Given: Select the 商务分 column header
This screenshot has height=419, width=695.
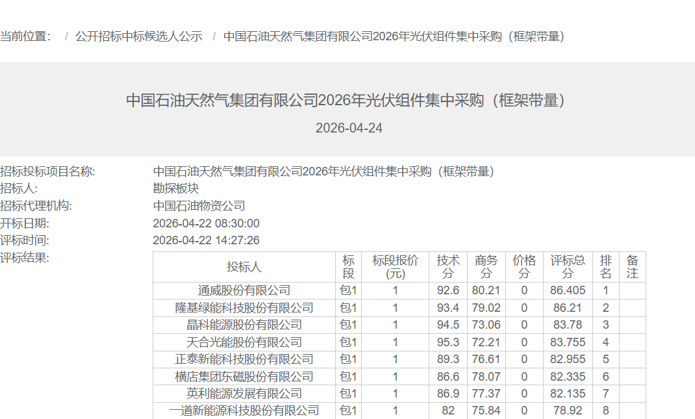Looking at the screenshot, I should point(486,267).
